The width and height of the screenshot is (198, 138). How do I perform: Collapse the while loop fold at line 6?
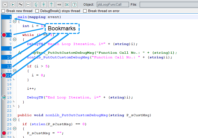(15, 40)
